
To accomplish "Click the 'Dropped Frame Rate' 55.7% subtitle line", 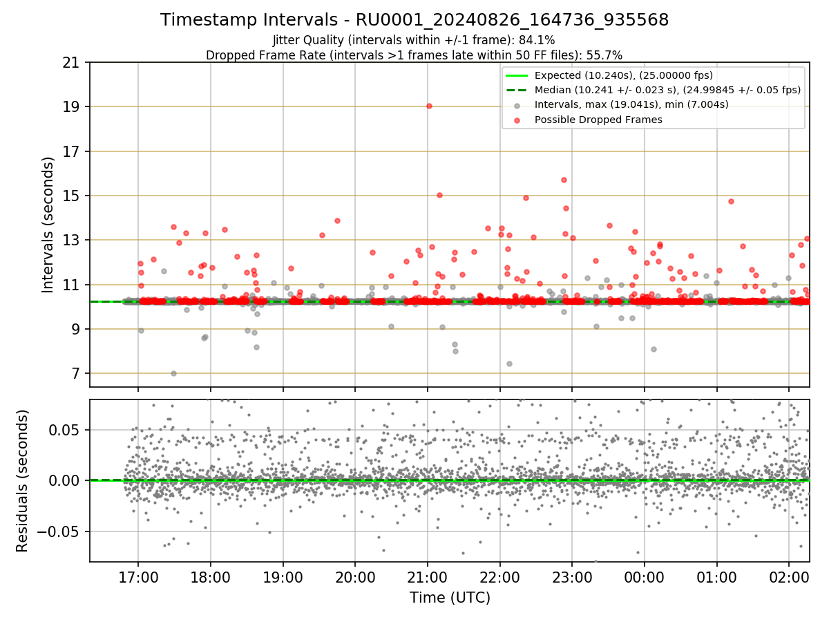I will click(414, 55).
